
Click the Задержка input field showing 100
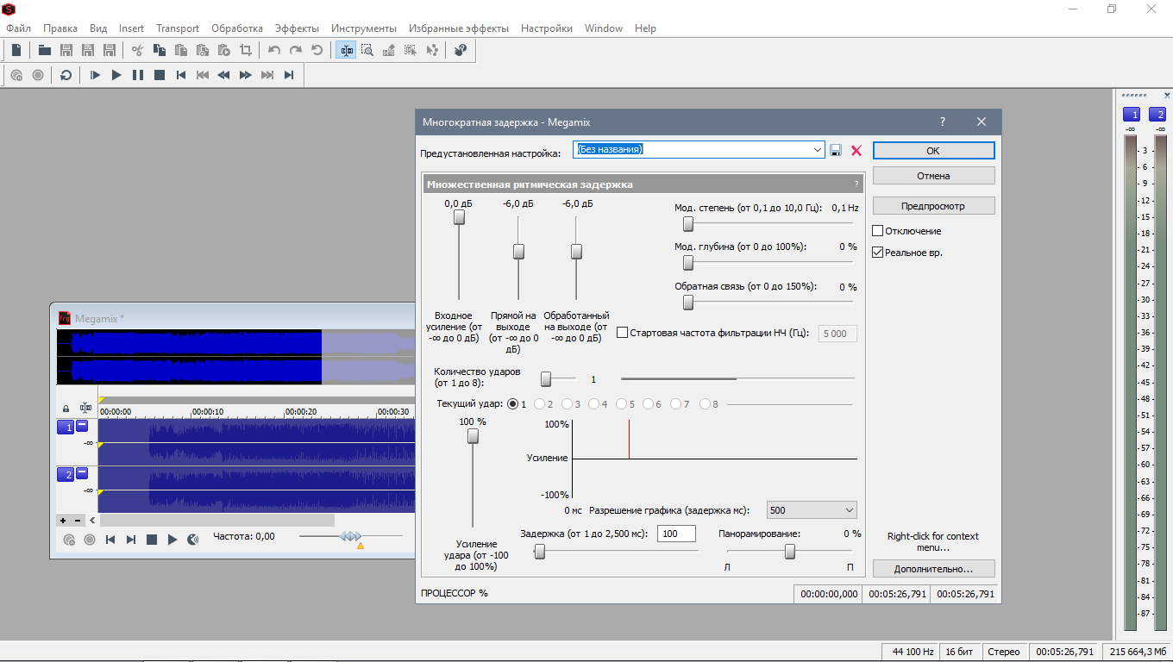(x=677, y=534)
